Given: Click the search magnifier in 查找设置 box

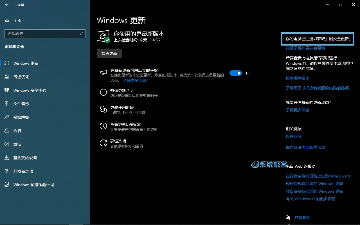Looking at the screenshot, I should coord(81,33).
